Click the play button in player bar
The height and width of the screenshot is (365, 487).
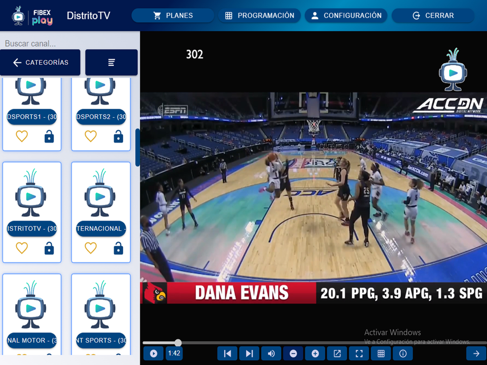(x=153, y=353)
